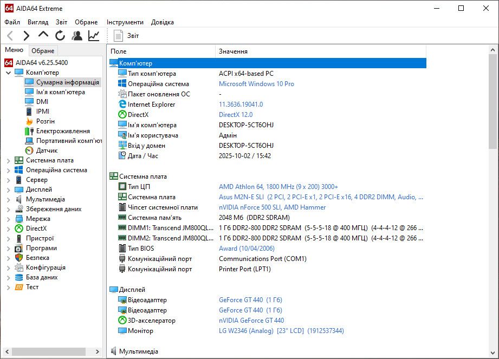The width and height of the screenshot is (499, 359).
Task: Click the Безпека shield icon
Action: pyautogui.click(x=19, y=258)
